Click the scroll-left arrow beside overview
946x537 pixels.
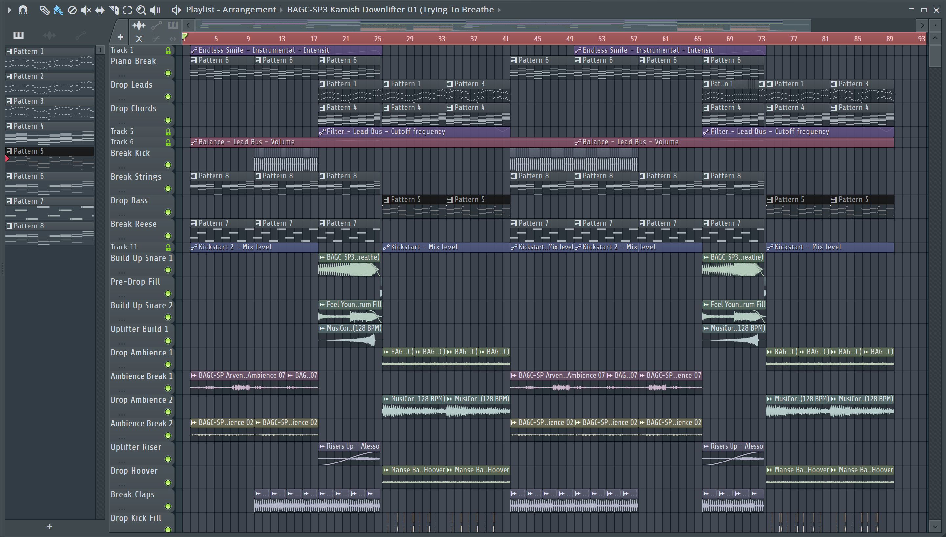(x=188, y=25)
